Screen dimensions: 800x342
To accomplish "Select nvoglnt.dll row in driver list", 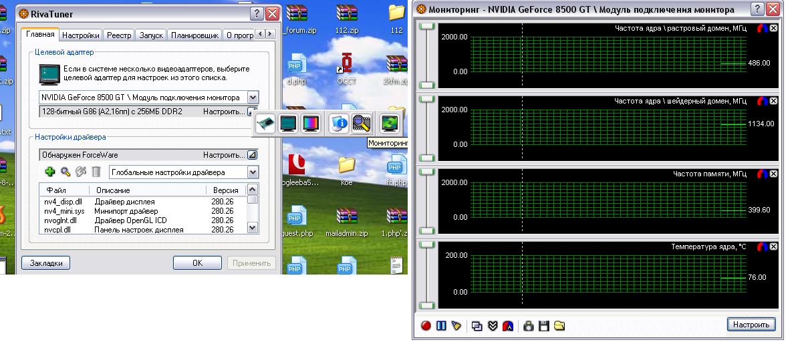I will [x=143, y=220].
